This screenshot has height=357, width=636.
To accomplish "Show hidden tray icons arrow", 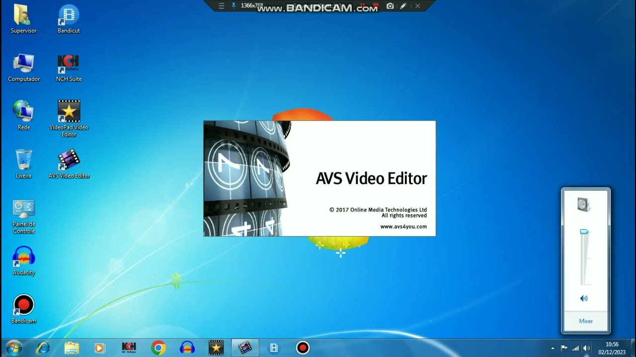I will pos(553,348).
